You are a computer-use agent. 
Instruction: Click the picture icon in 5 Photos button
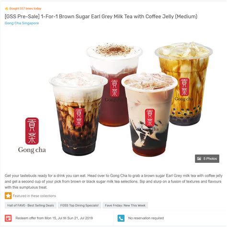[199, 159]
